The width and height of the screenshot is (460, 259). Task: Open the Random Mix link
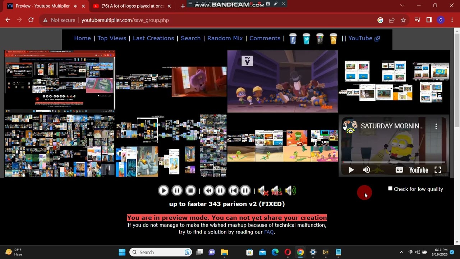[x=225, y=38]
